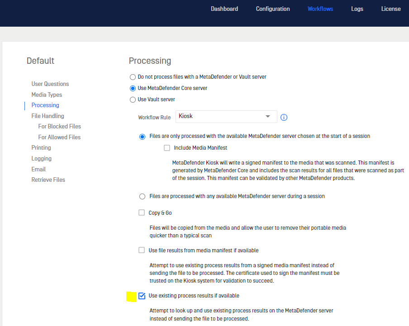Go to the Printing settings

[41, 148]
